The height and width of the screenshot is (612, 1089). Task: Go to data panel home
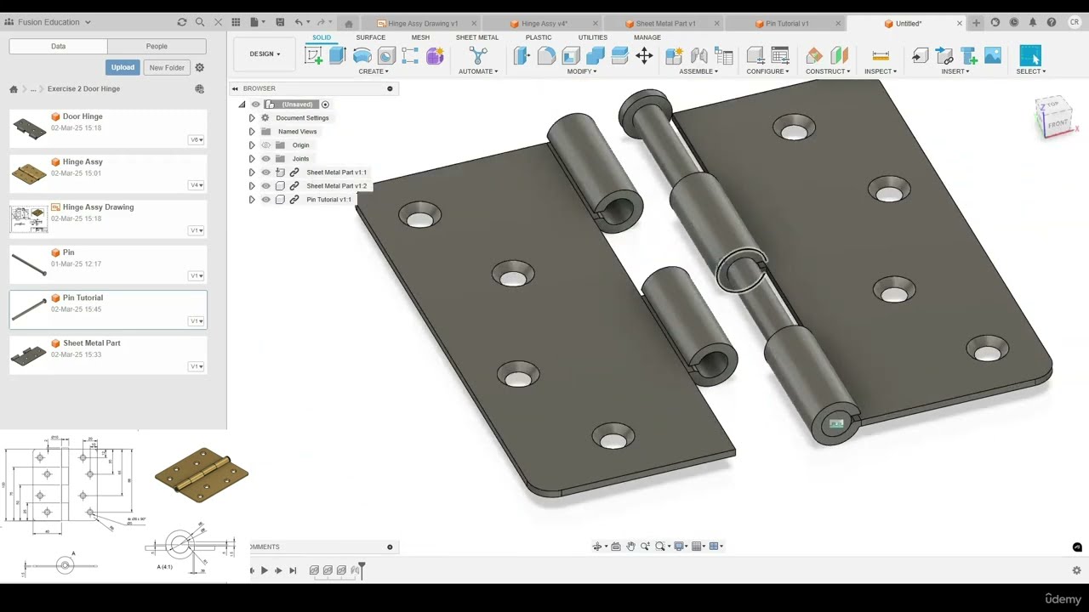pyautogui.click(x=14, y=89)
